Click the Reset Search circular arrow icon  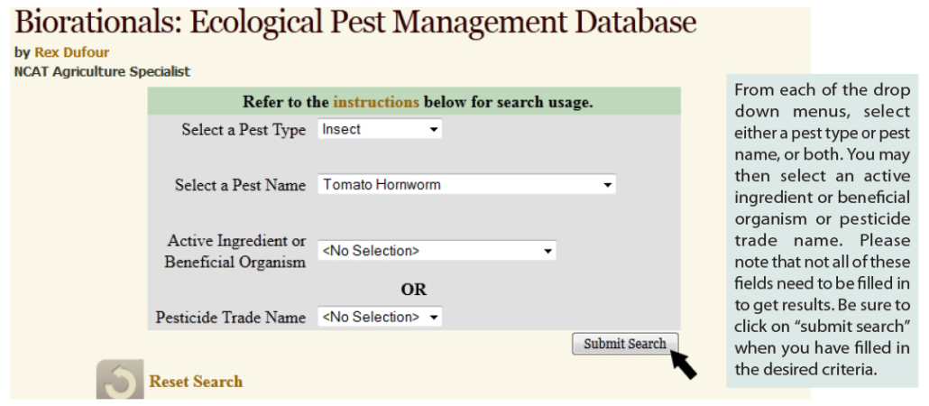[x=120, y=380]
